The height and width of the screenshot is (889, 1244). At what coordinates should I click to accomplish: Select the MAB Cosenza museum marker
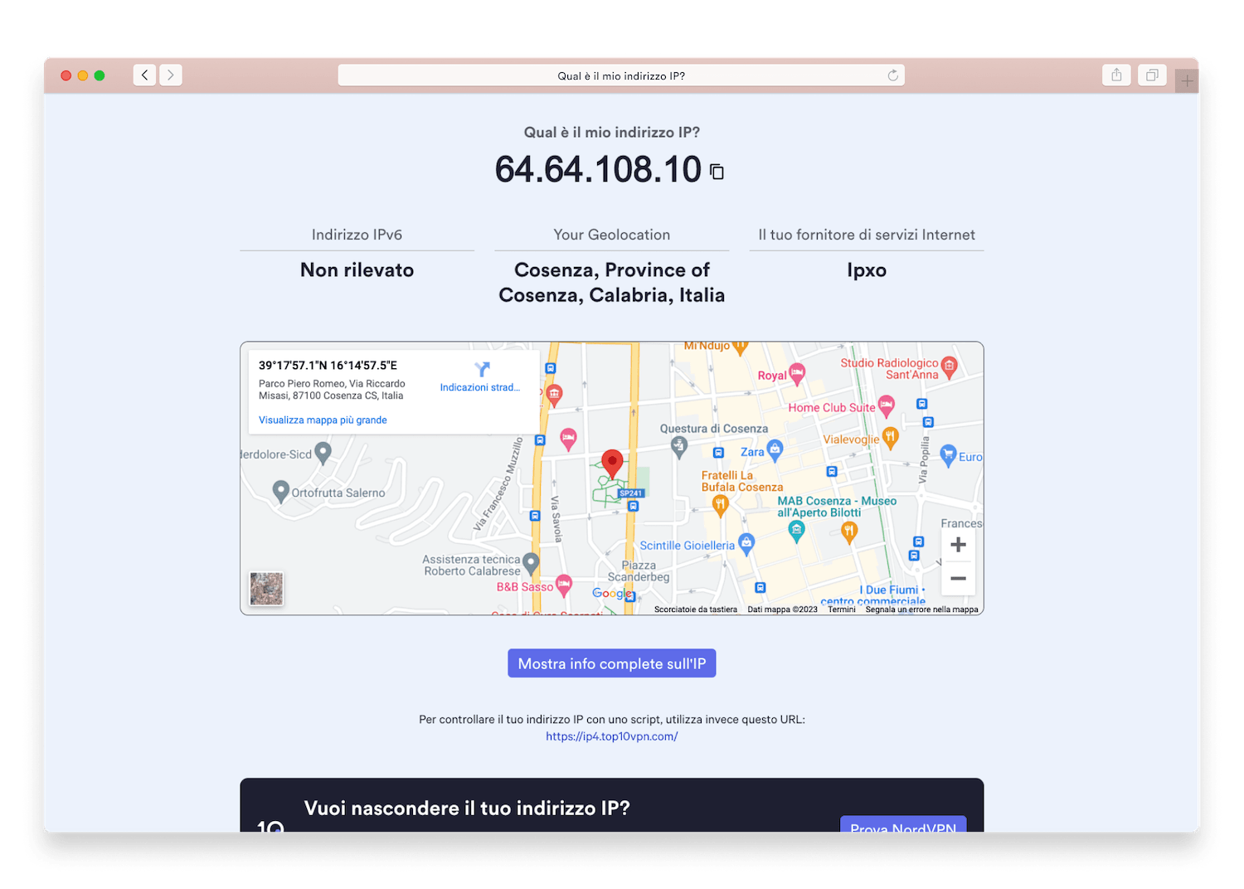click(797, 532)
